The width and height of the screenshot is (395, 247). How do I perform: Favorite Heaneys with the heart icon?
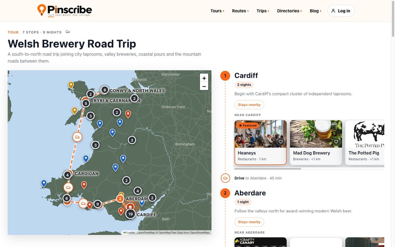pyautogui.click(x=281, y=142)
